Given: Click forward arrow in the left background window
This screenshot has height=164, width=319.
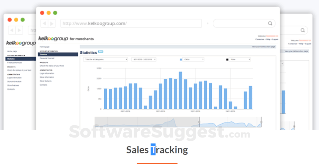Looking at the screenshot, I should tap(19, 30).
